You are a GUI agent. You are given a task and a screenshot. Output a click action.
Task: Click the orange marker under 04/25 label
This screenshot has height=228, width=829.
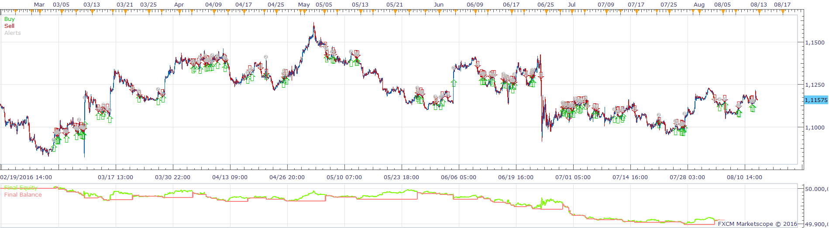pos(276,12)
